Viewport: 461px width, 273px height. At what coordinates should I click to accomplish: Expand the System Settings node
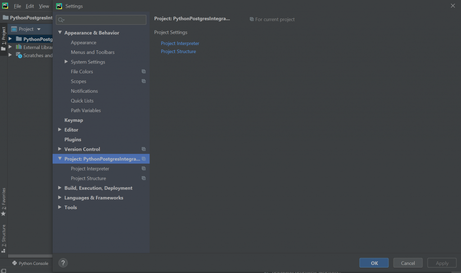coord(66,62)
